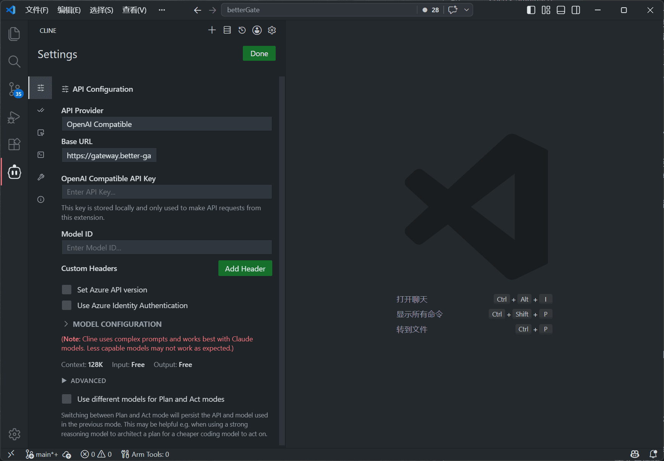Click the 显示所有命令 shortcut hint

pos(420,314)
